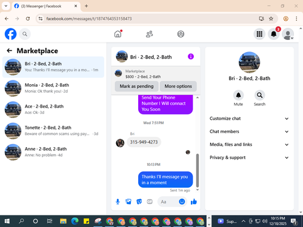This screenshot has width=303, height=227.
Task: Open the Windows Start menu
Action: [x=7, y=221]
